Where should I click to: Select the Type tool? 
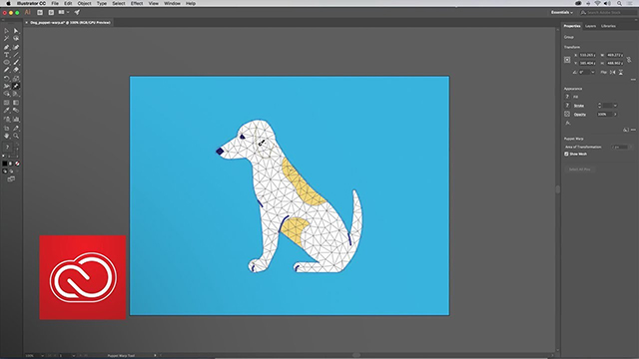7,55
